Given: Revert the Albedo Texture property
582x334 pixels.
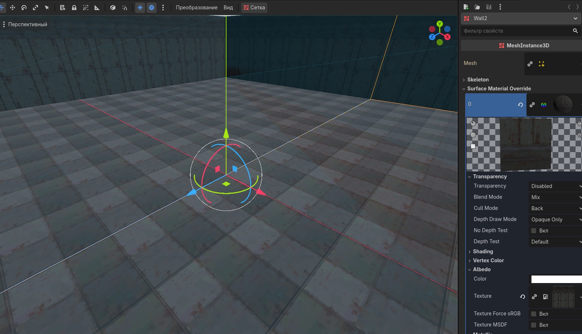Looking at the screenshot, I should 523,297.
